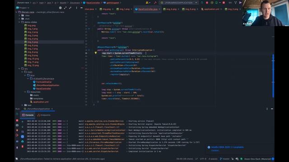Switch to img_2.png editor tab

[x=231, y=9]
